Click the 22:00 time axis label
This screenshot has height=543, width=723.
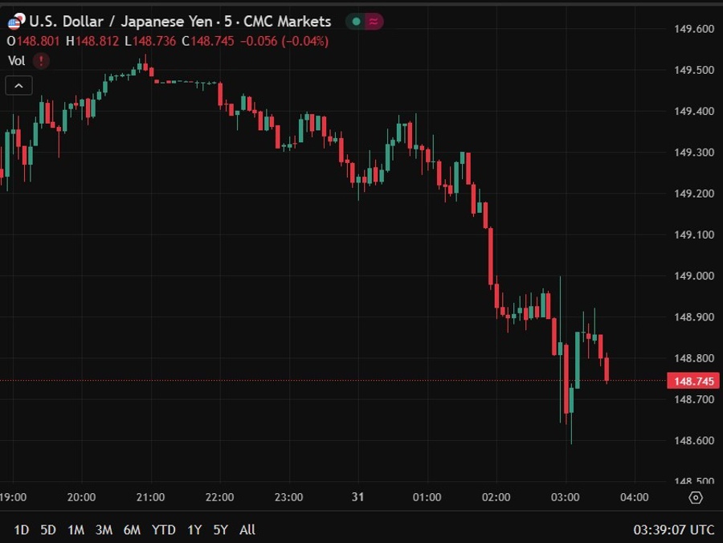pos(220,497)
